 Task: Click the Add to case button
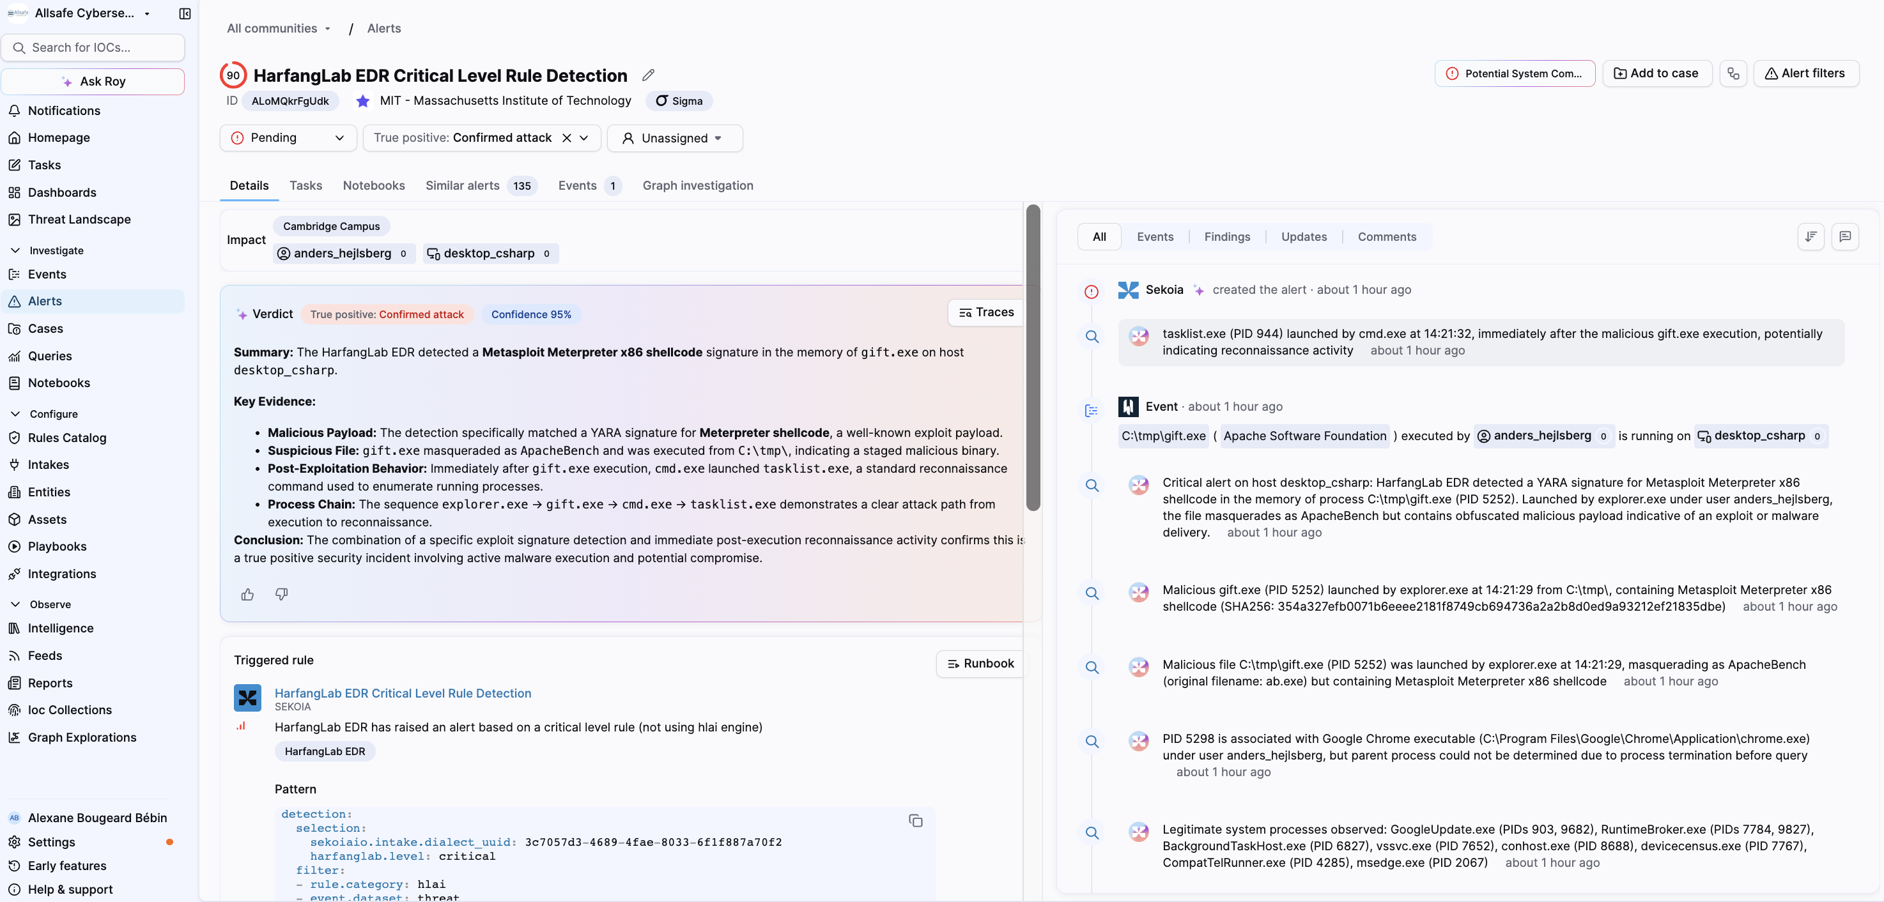[1656, 73]
